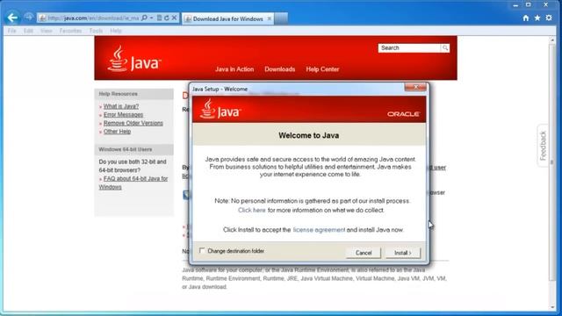
Task: Click the browser forward arrow button
Action: (x=29, y=18)
